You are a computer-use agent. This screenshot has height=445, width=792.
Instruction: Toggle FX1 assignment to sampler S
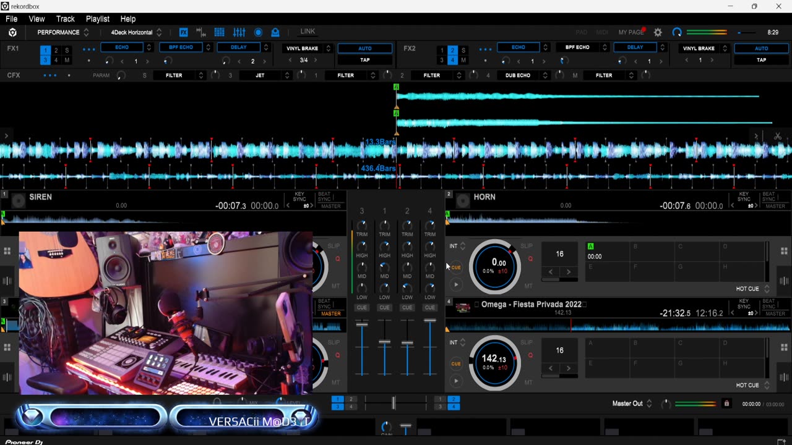point(67,51)
